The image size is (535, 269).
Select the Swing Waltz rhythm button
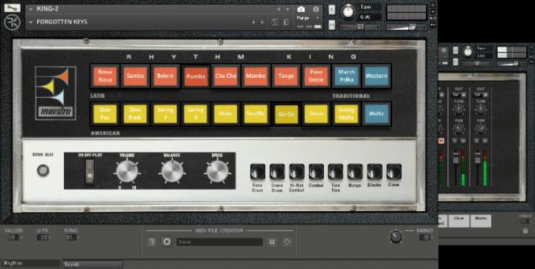pyautogui.click(x=346, y=113)
